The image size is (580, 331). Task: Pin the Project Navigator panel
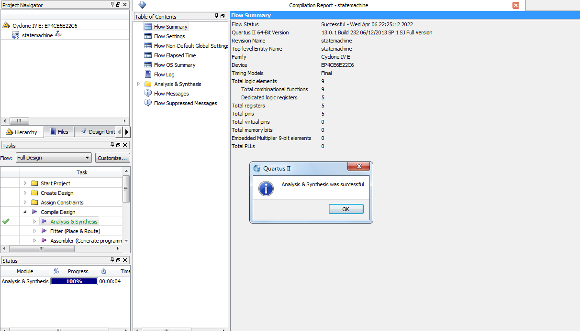[112, 5]
